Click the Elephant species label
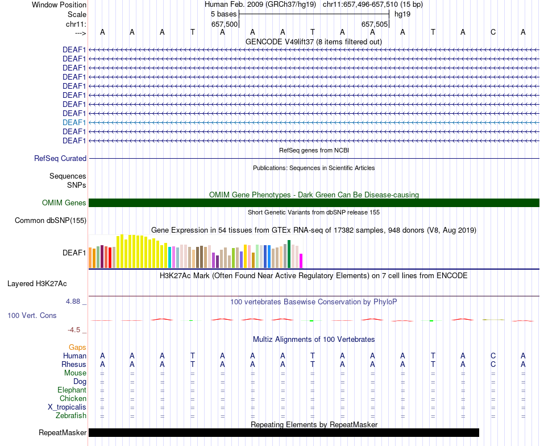This screenshot has height=446, width=540. [x=72, y=390]
